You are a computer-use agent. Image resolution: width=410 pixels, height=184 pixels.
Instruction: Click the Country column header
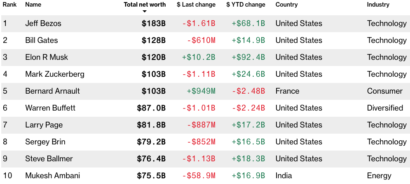[286, 5]
